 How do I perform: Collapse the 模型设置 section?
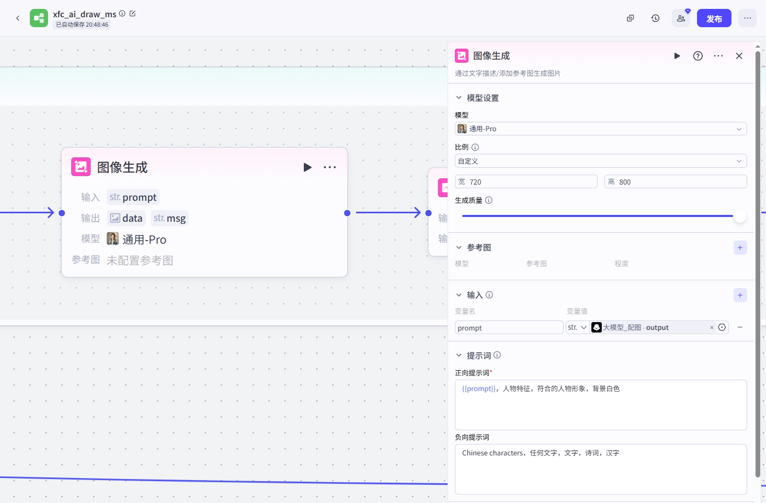pyautogui.click(x=459, y=98)
